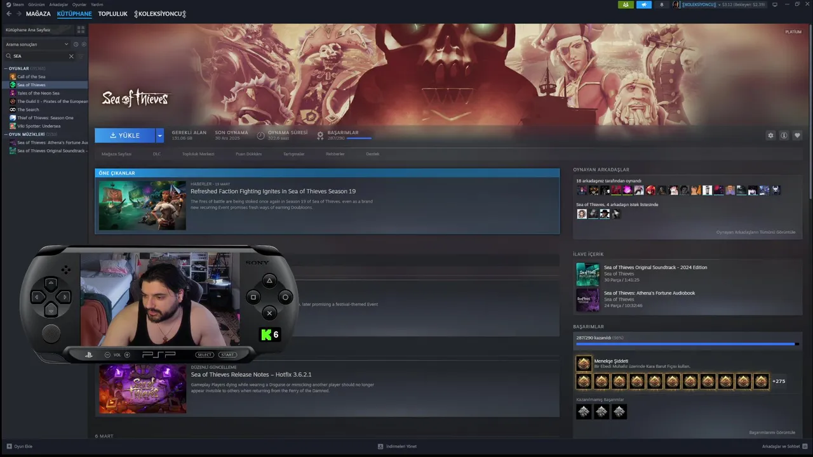Select Call of the Sea in list

tap(31, 77)
